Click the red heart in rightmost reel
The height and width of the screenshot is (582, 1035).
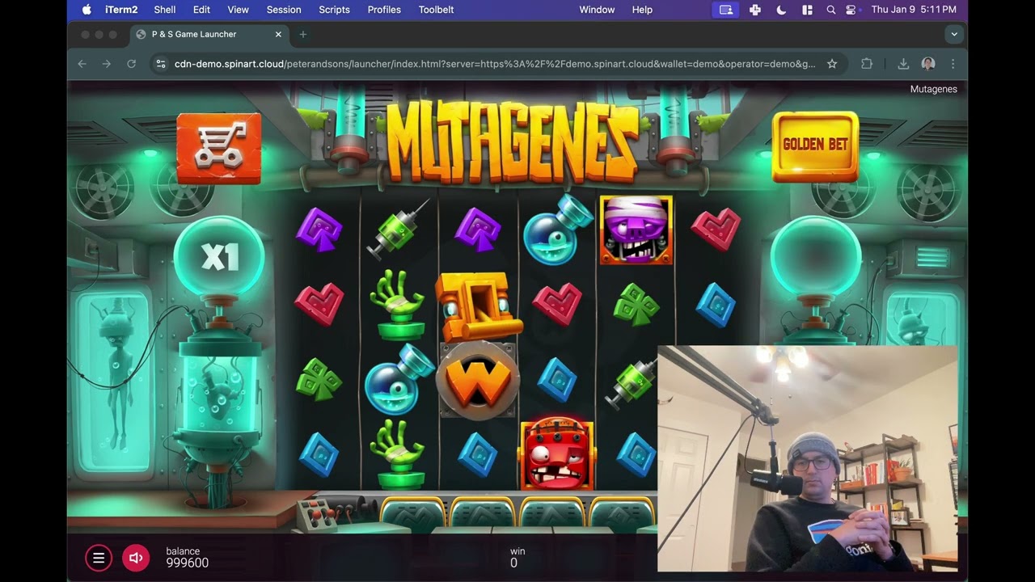point(716,230)
